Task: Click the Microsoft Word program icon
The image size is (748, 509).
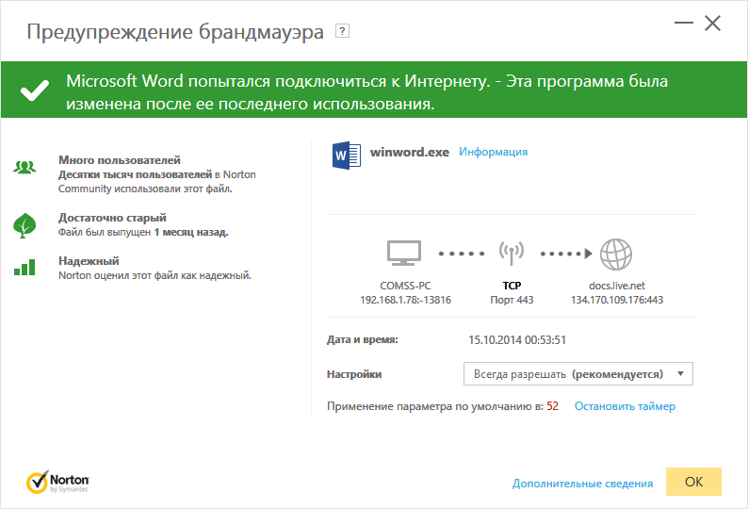Action: click(347, 156)
